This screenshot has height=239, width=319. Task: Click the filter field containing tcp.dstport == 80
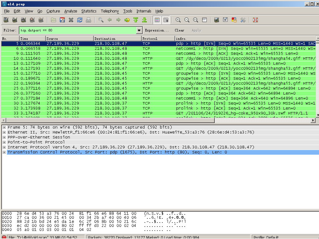point(78,30)
